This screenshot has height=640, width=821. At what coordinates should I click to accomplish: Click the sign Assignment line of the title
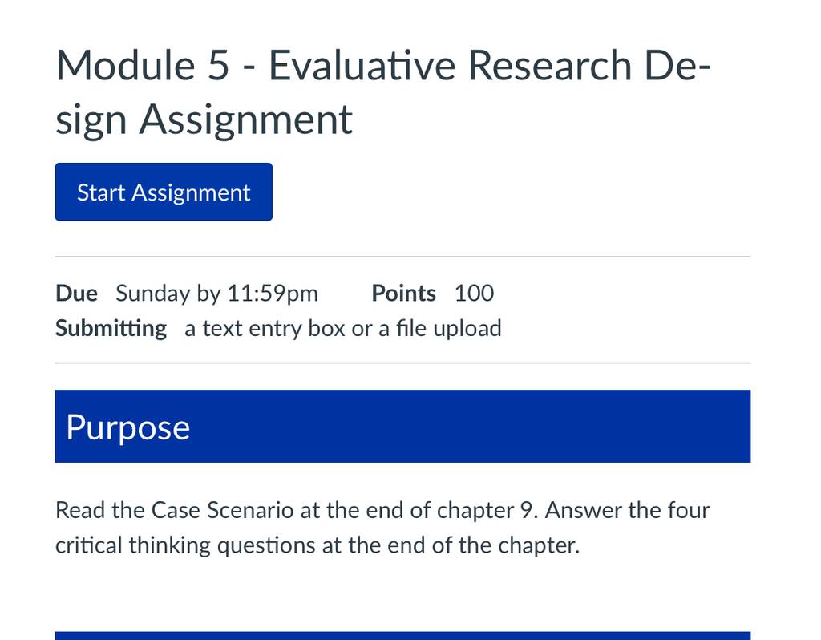pyautogui.click(x=204, y=120)
